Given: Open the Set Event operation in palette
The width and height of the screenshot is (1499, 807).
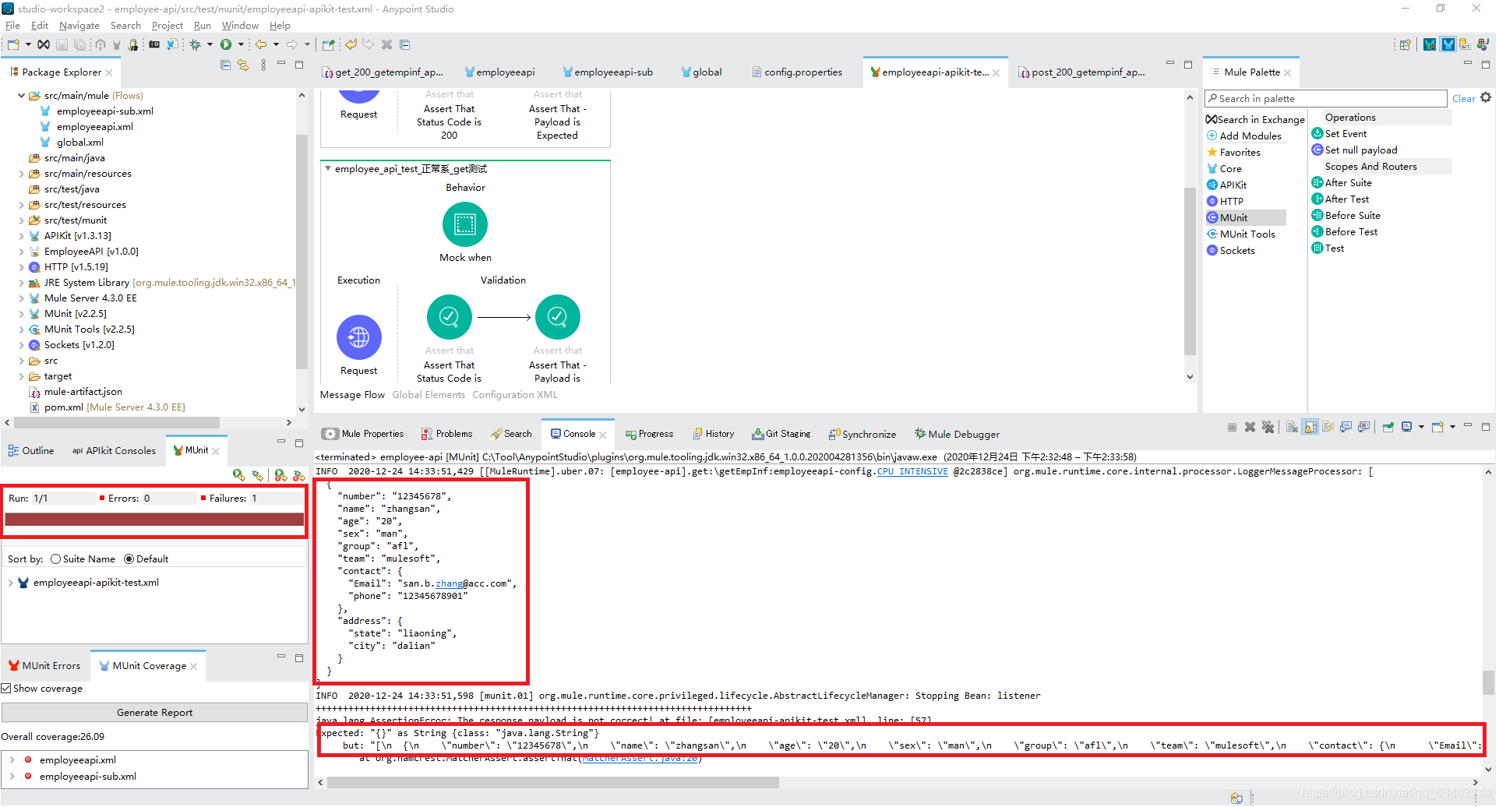Looking at the screenshot, I should 1339,134.
